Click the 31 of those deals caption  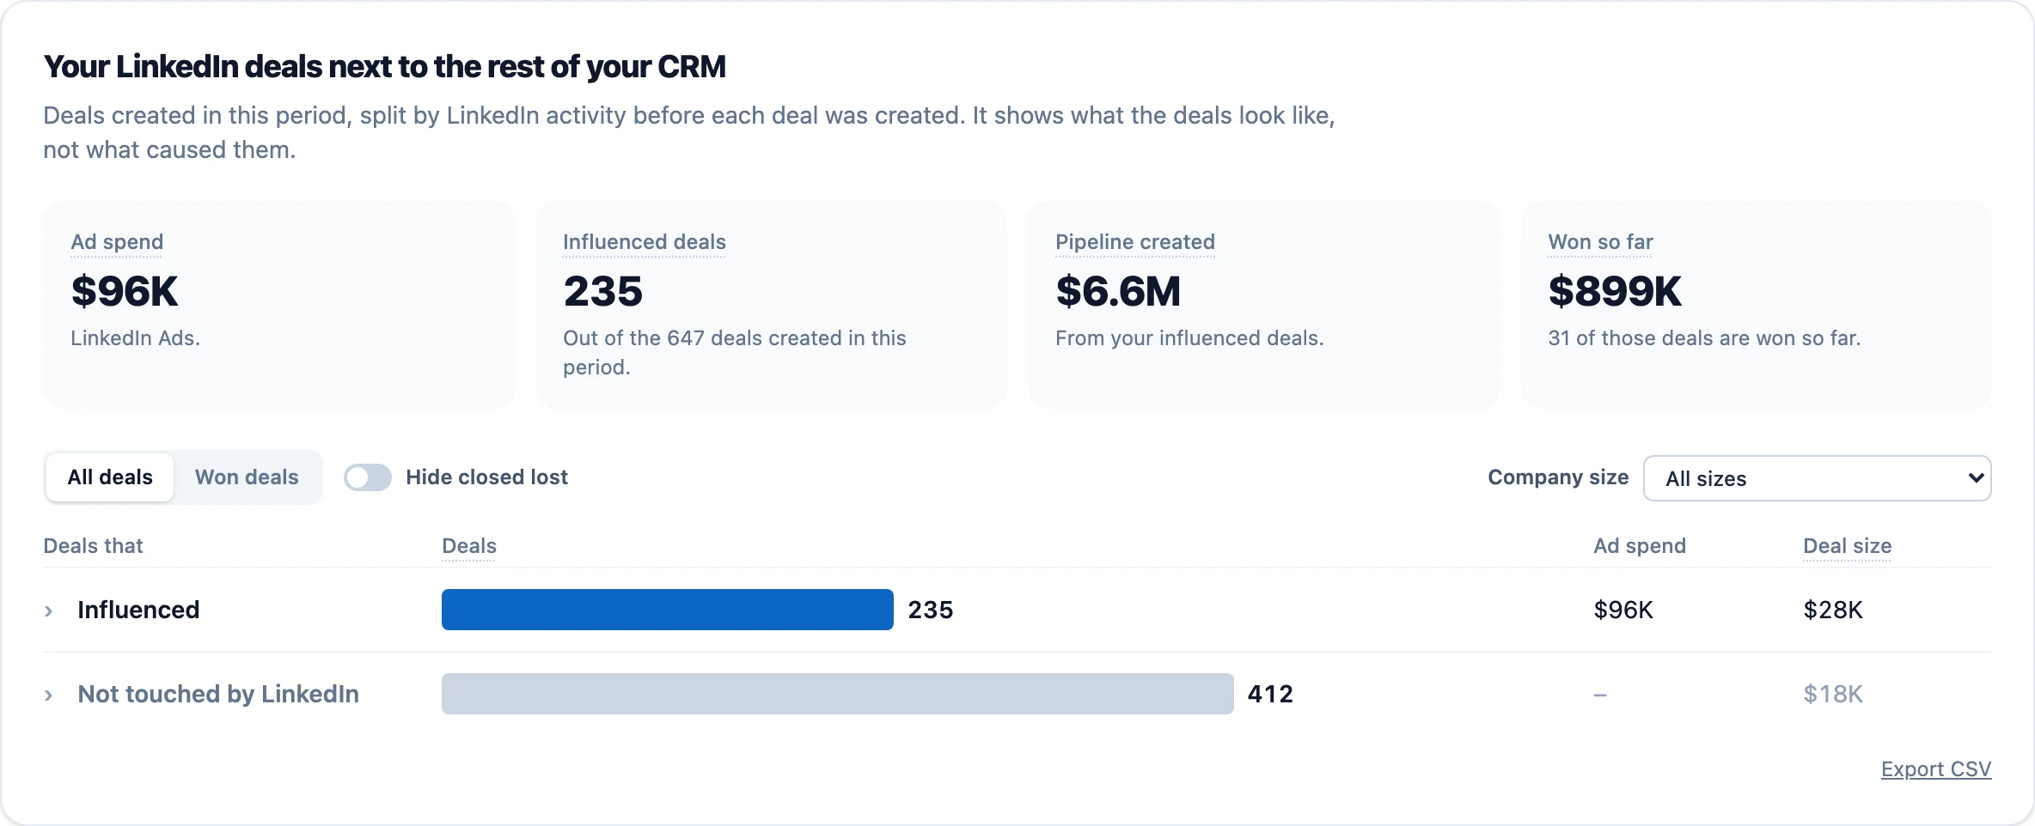tap(1704, 338)
